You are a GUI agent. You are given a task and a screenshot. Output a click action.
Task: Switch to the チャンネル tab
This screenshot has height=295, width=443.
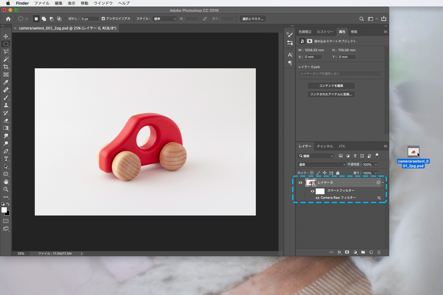tap(325, 146)
